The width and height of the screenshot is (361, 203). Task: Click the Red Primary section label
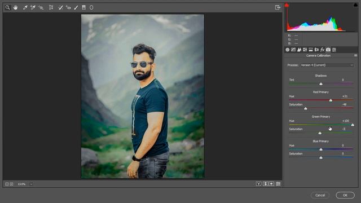click(x=321, y=92)
